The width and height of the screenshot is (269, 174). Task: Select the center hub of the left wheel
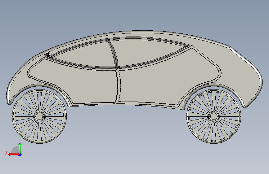click(39, 116)
